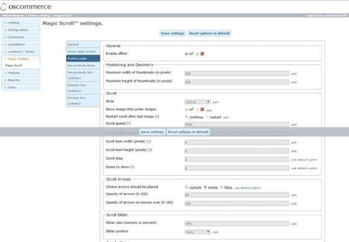The height and width of the screenshot is (242, 349).
Task: Expand the Configuration sidebar menu
Action: point(20,30)
